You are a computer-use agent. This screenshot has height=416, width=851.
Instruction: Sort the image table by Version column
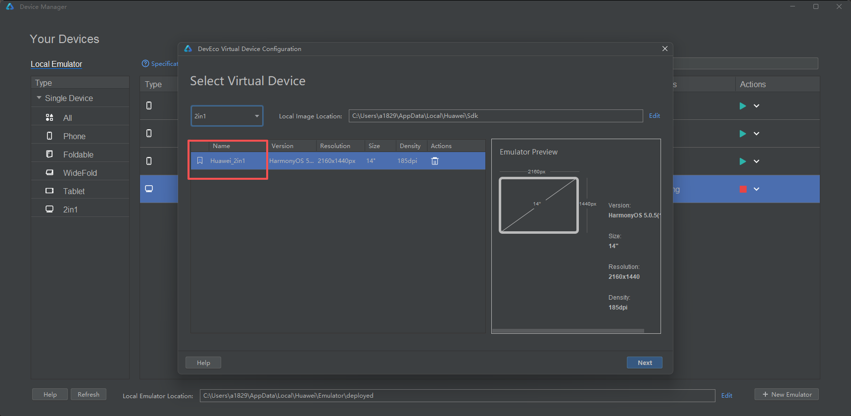(292, 146)
